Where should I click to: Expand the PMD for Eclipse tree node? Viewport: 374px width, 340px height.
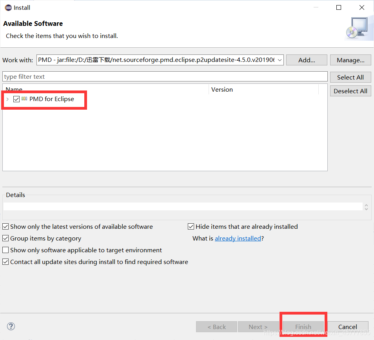tap(7, 99)
